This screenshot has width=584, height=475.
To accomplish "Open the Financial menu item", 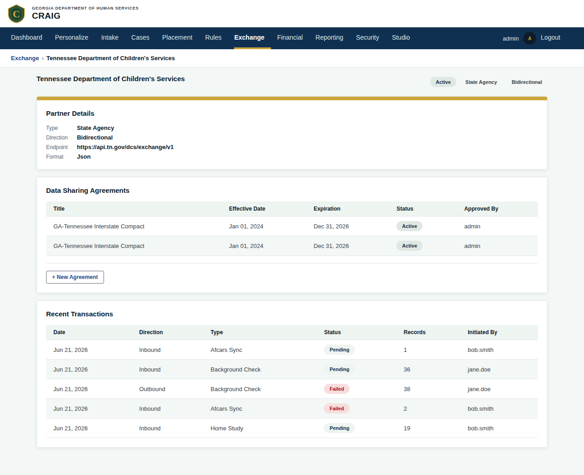I will pos(290,37).
